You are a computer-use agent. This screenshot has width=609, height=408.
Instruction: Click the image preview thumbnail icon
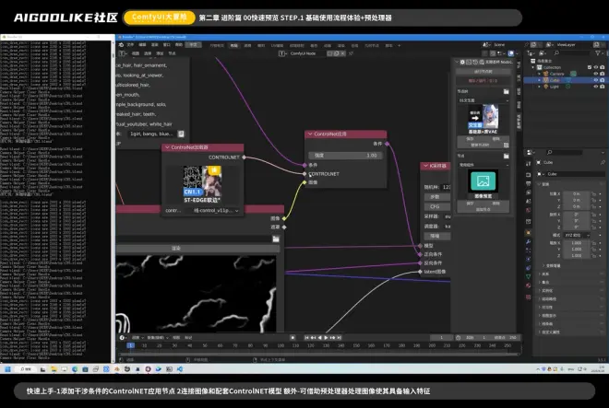pyautogui.click(x=483, y=182)
